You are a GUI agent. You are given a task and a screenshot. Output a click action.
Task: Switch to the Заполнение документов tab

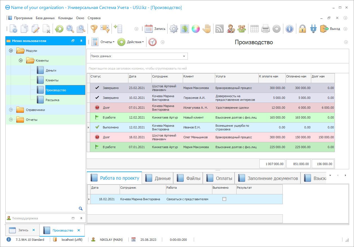[268, 178]
